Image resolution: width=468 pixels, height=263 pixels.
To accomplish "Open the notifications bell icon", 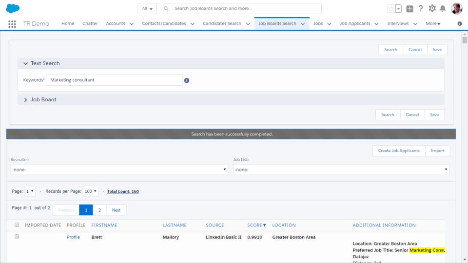I will point(443,8).
